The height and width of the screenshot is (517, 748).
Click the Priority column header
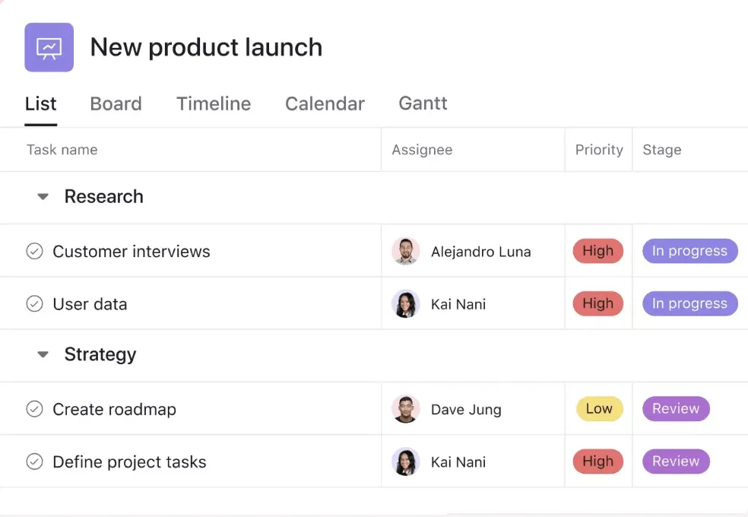click(599, 150)
